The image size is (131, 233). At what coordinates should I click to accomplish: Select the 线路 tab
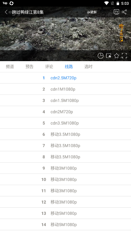[x=69, y=66]
